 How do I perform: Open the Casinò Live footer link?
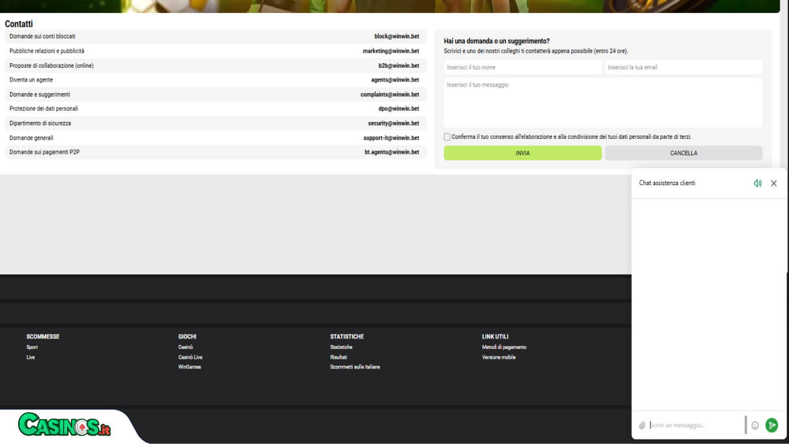(190, 357)
